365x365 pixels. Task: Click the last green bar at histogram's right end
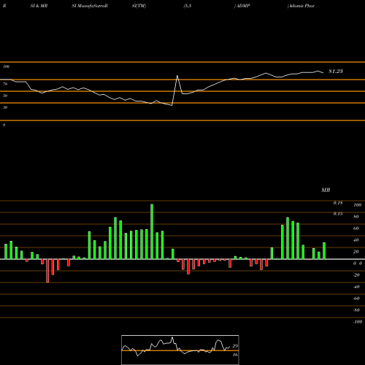coord(324,250)
